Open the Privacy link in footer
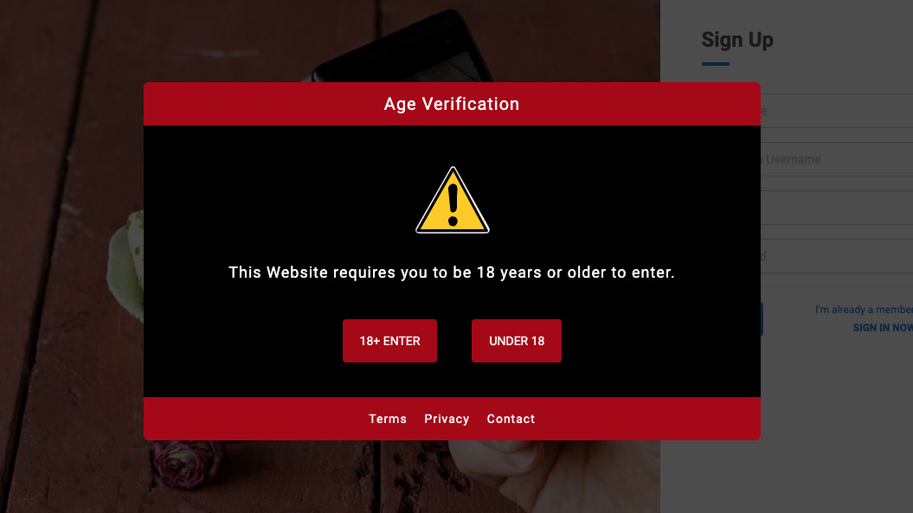 pyautogui.click(x=447, y=419)
